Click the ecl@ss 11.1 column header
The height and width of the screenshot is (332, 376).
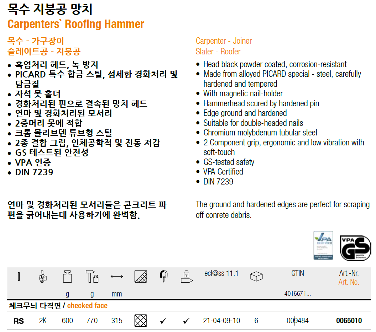221,273
